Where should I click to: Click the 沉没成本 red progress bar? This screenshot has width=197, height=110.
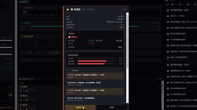pyautogui.click(x=92, y=61)
